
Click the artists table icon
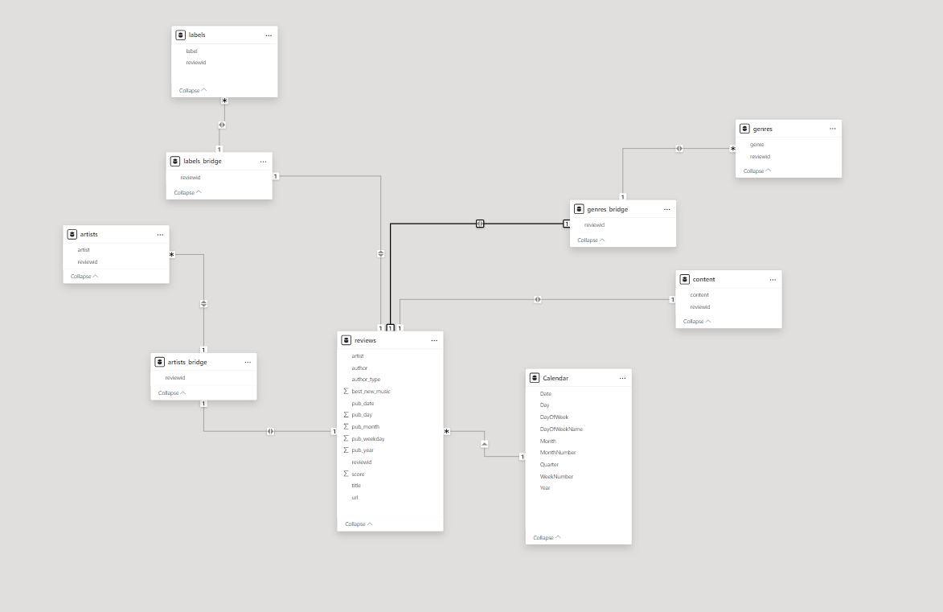72,234
